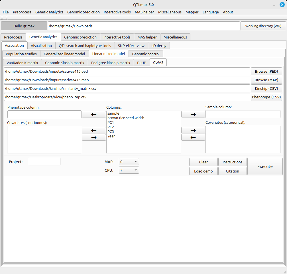Screen dimensions: 287x274
Task: Add categorical covariate using right arrow button
Action: tap(193, 130)
